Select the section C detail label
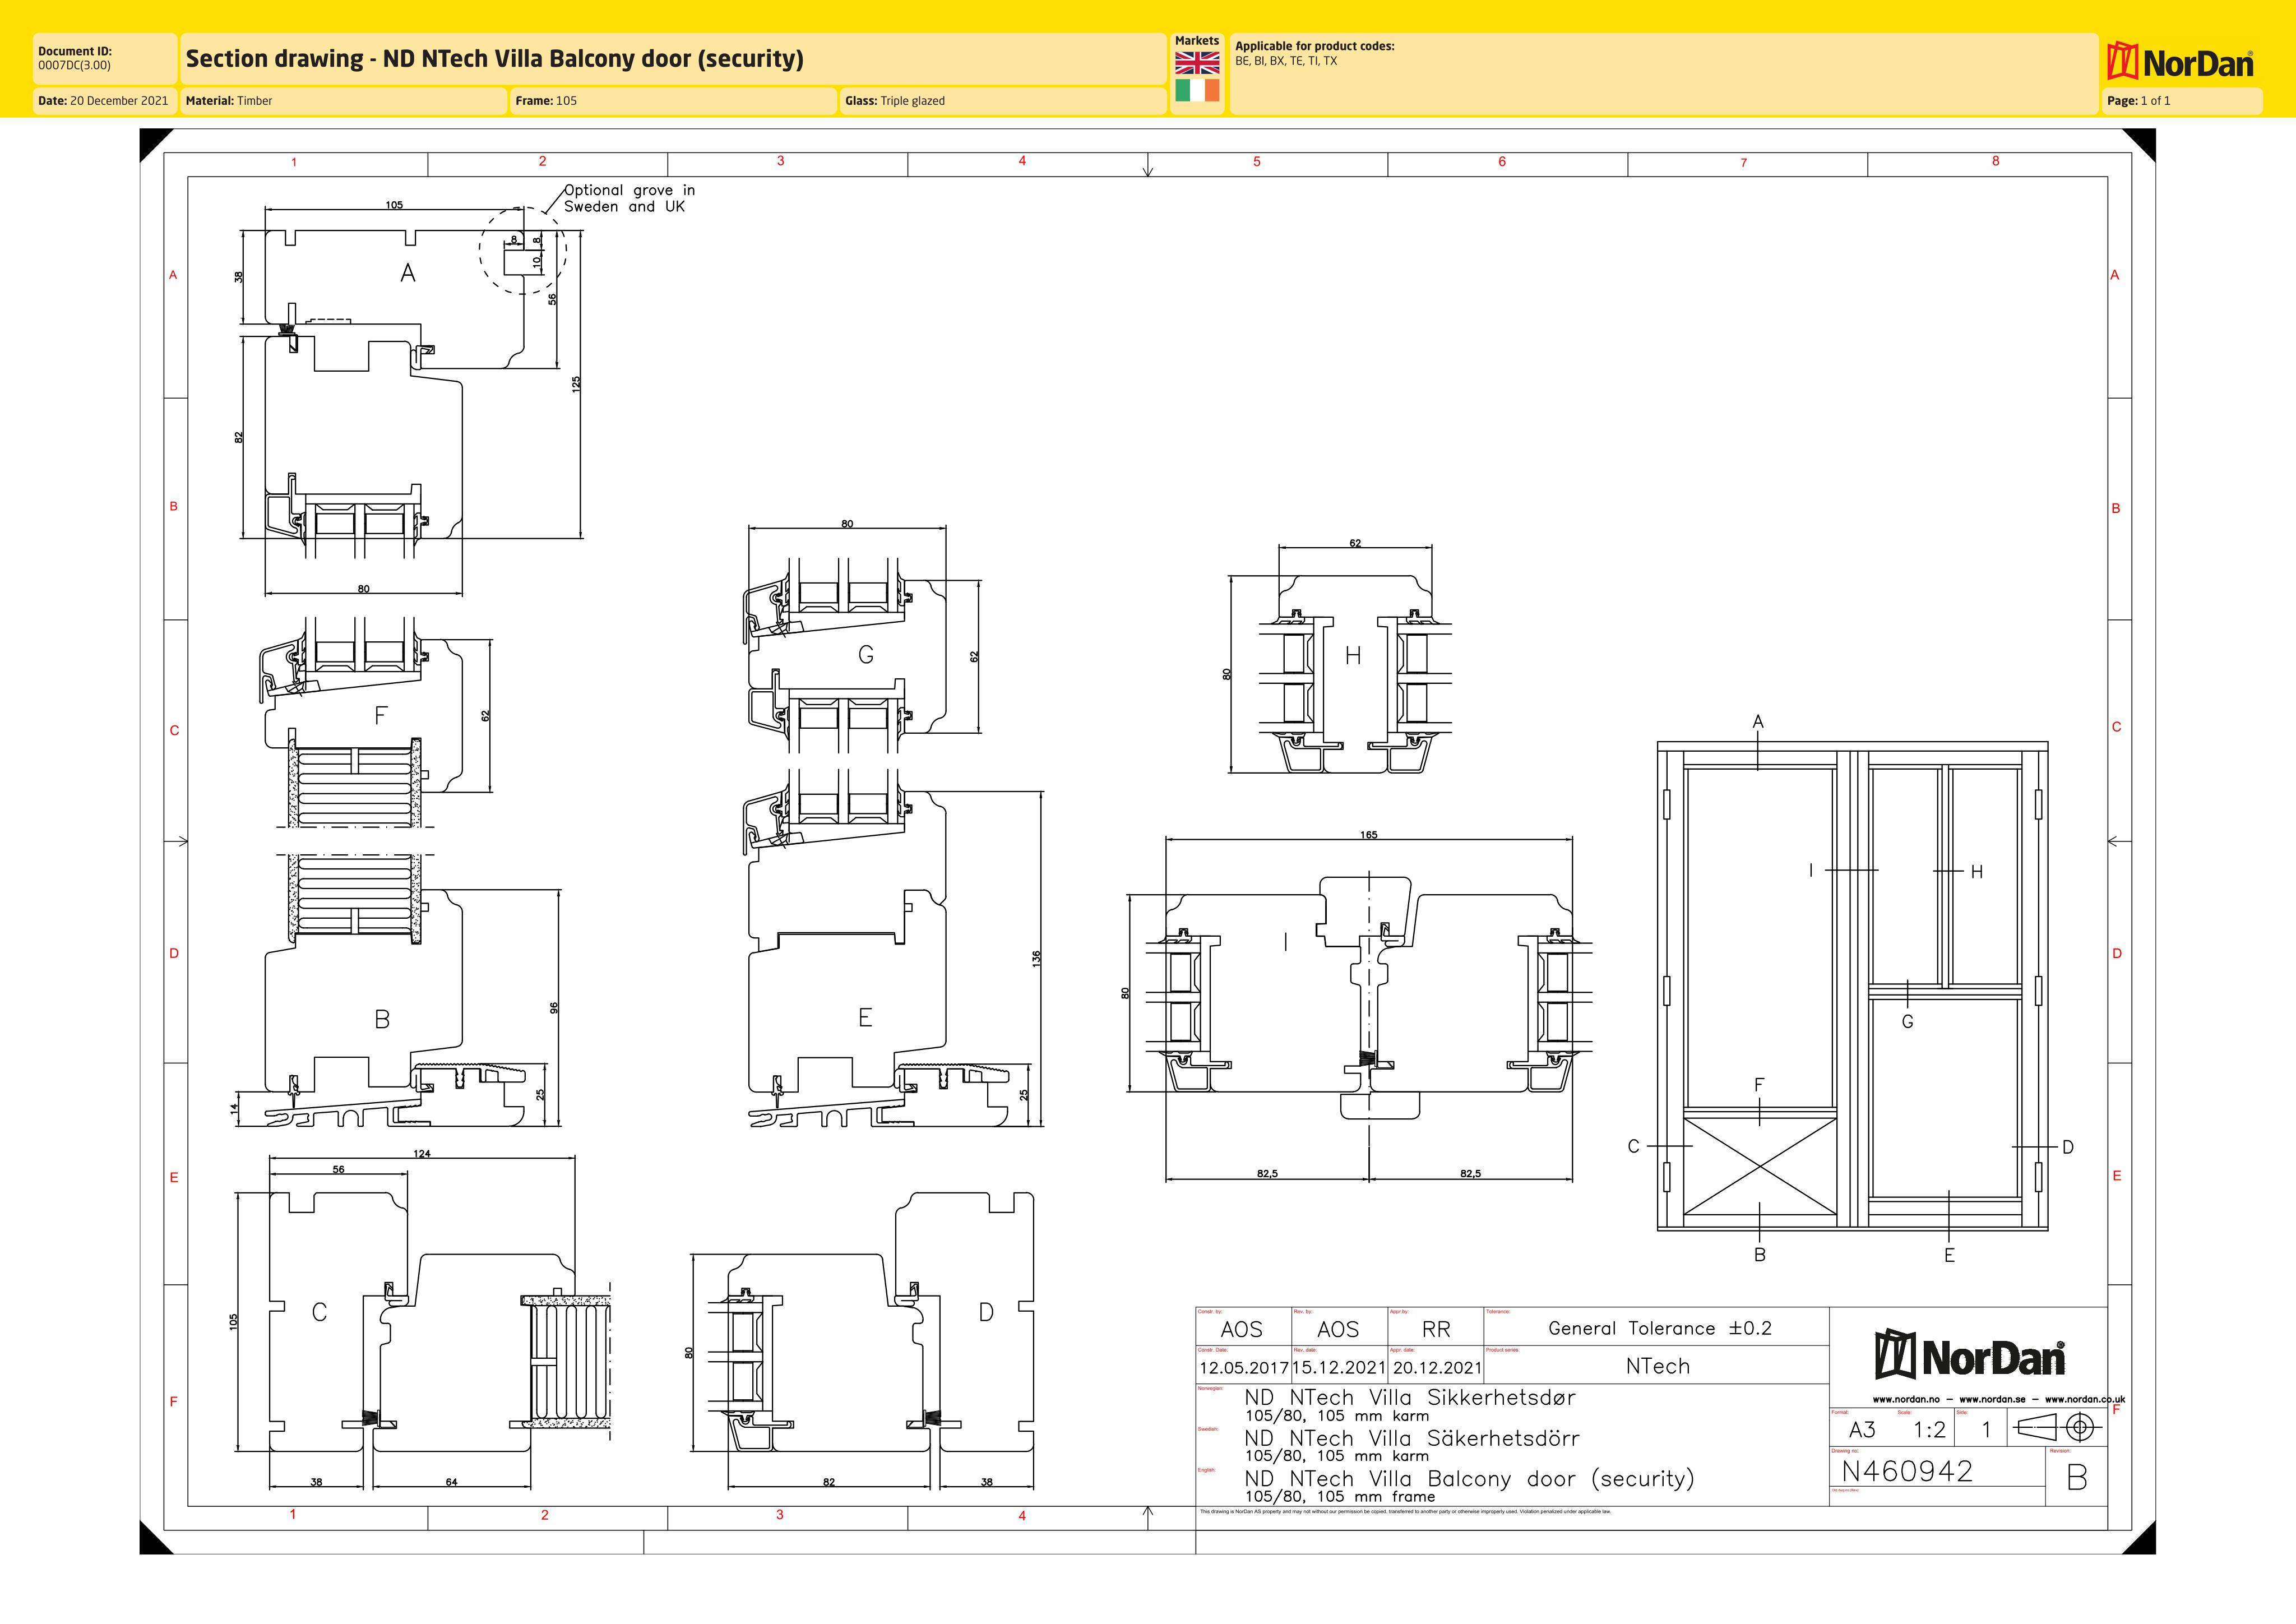 (319, 1312)
